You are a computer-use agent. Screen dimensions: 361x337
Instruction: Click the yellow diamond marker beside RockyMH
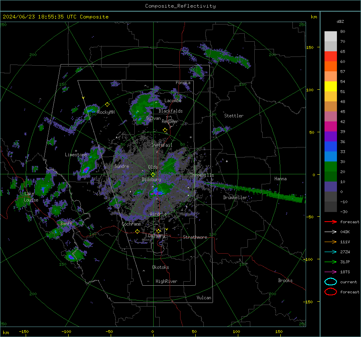pyautogui.click(x=107, y=105)
